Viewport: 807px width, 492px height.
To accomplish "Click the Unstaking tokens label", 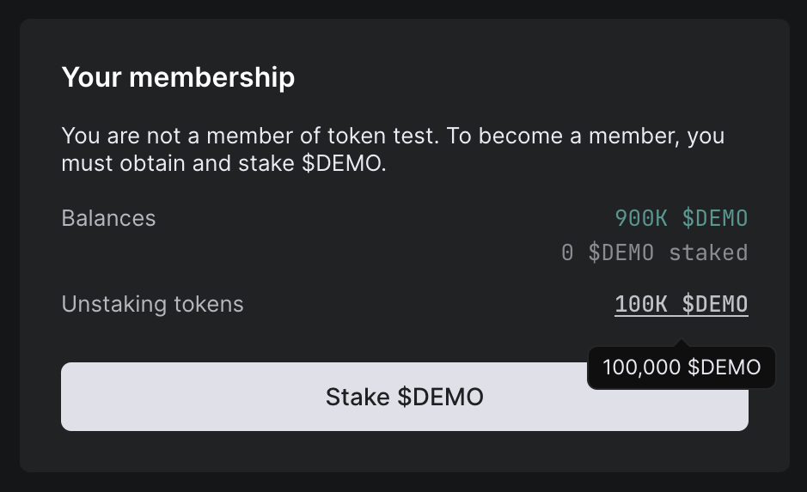I will point(152,304).
